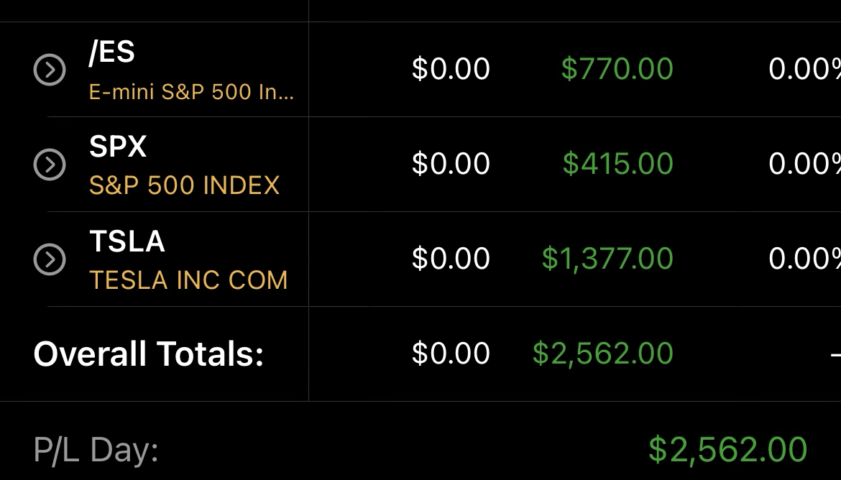Tap SPX profit value $415.00
The width and height of the screenshot is (841, 480).
tap(617, 165)
